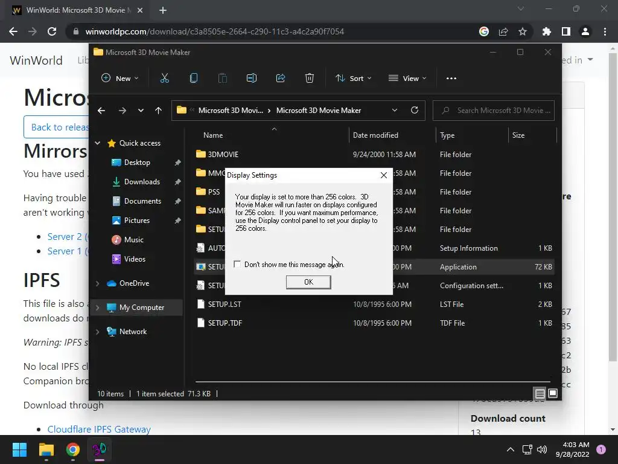Open 3D Movie Maker taskbar icon
The height and width of the screenshot is (464, 618).
[x=100, y=449]
